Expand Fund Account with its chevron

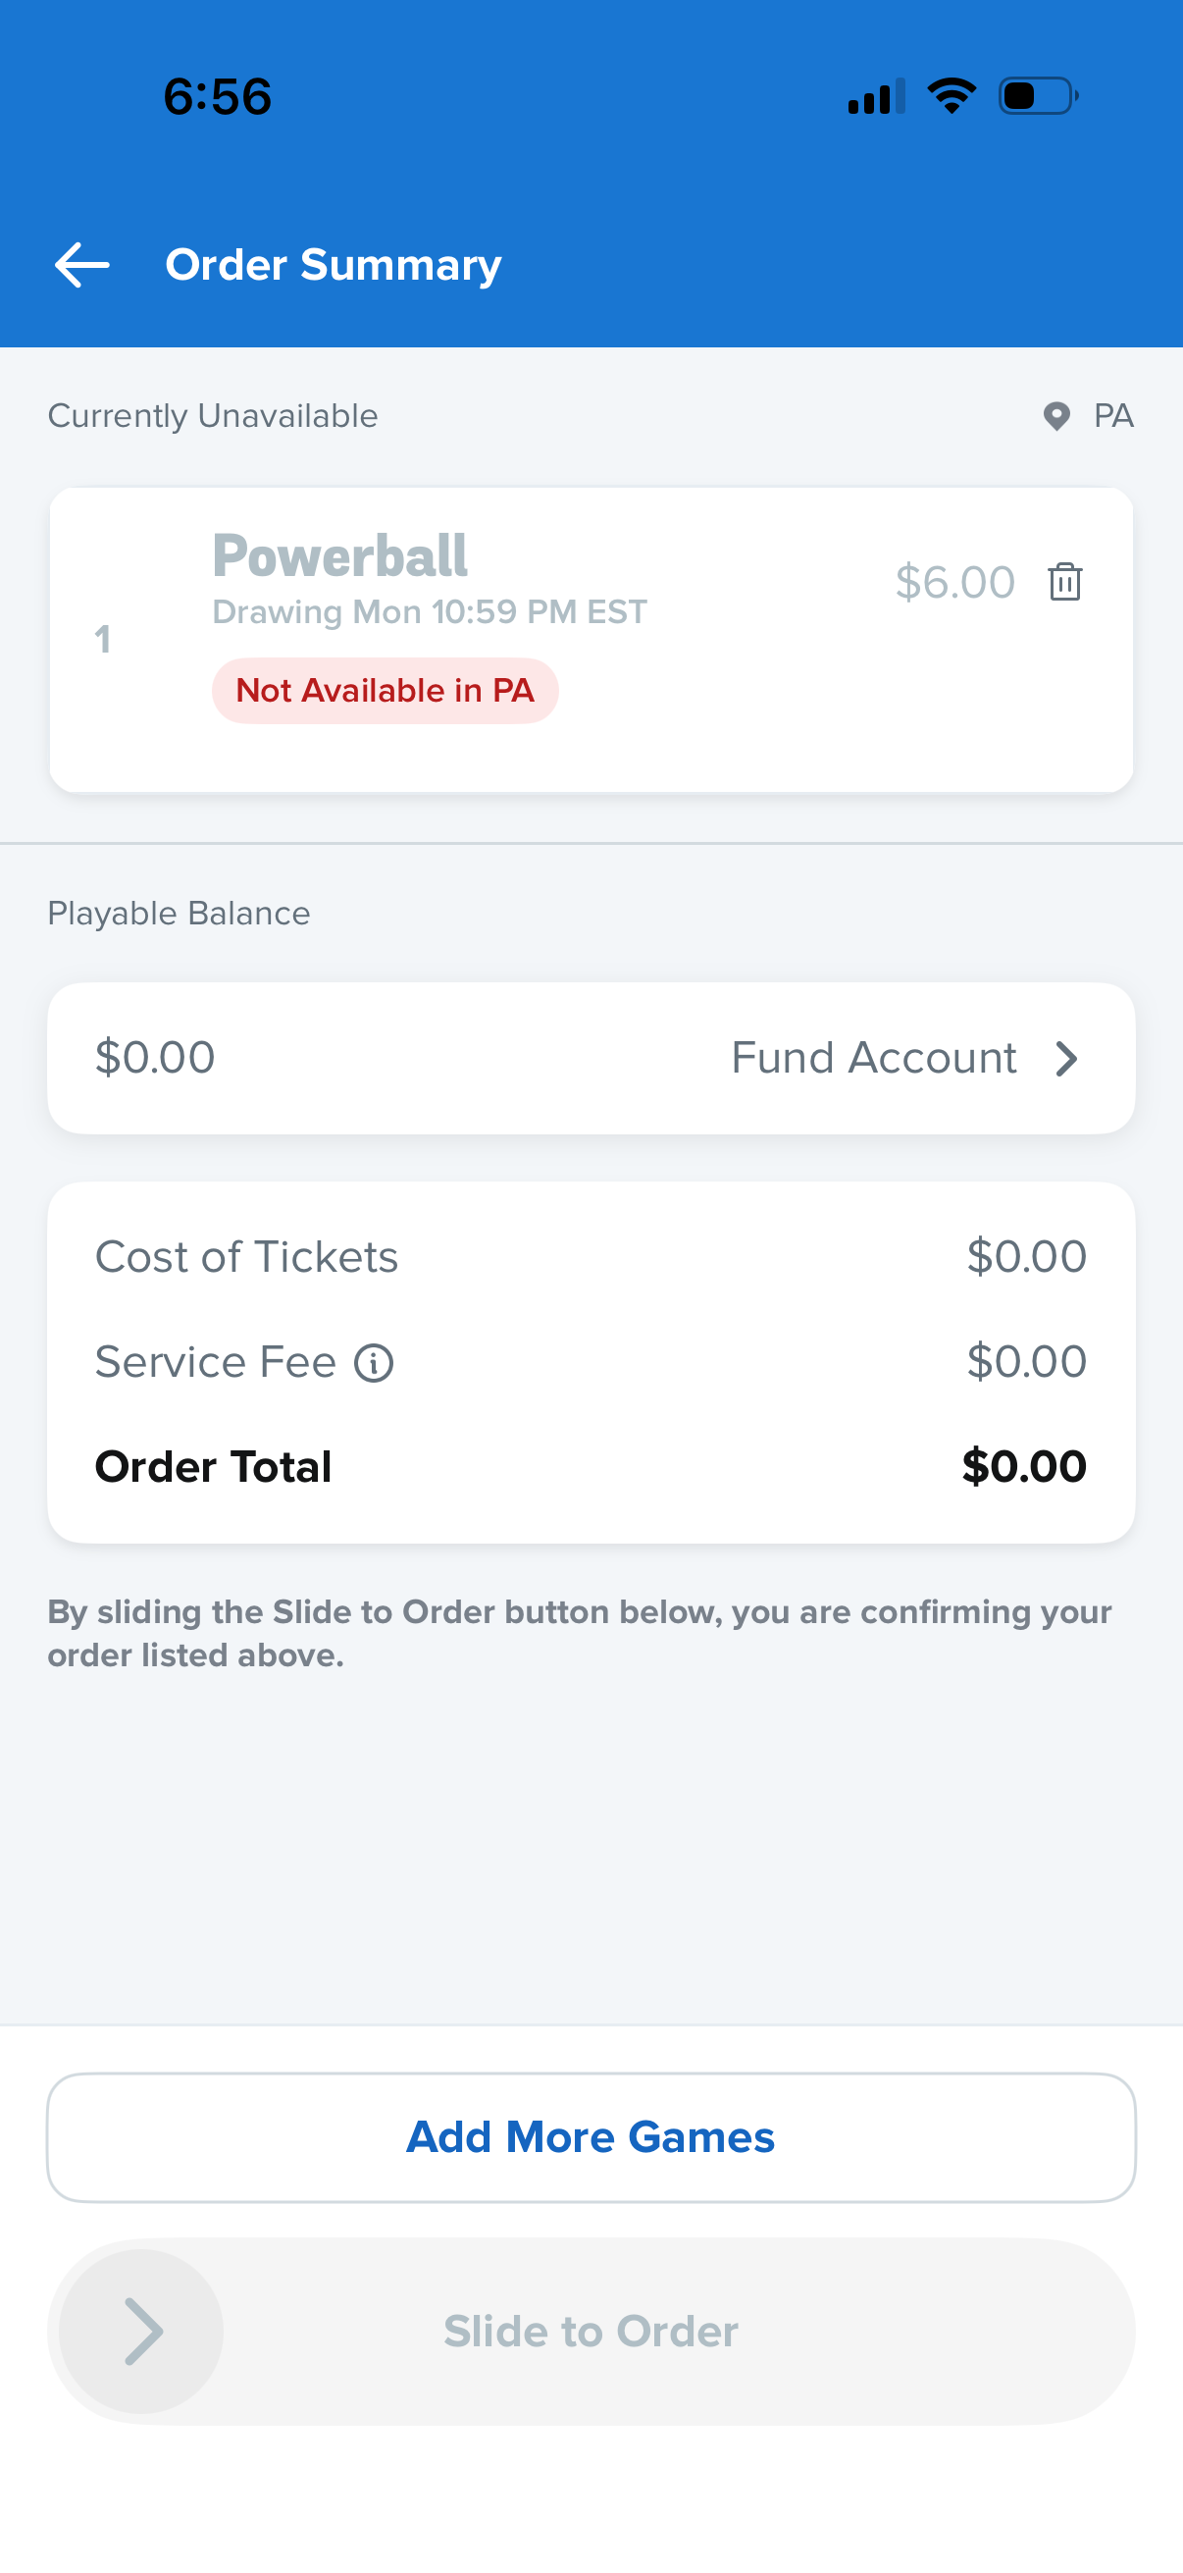1066,1058
